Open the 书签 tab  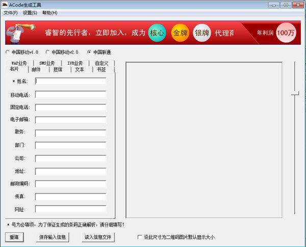coord(101,69)
